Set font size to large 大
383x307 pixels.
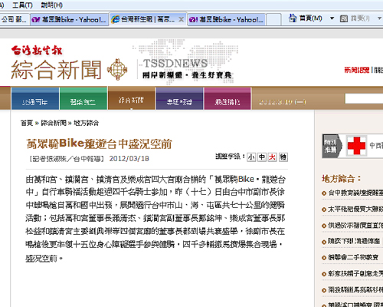click(272, 157)
